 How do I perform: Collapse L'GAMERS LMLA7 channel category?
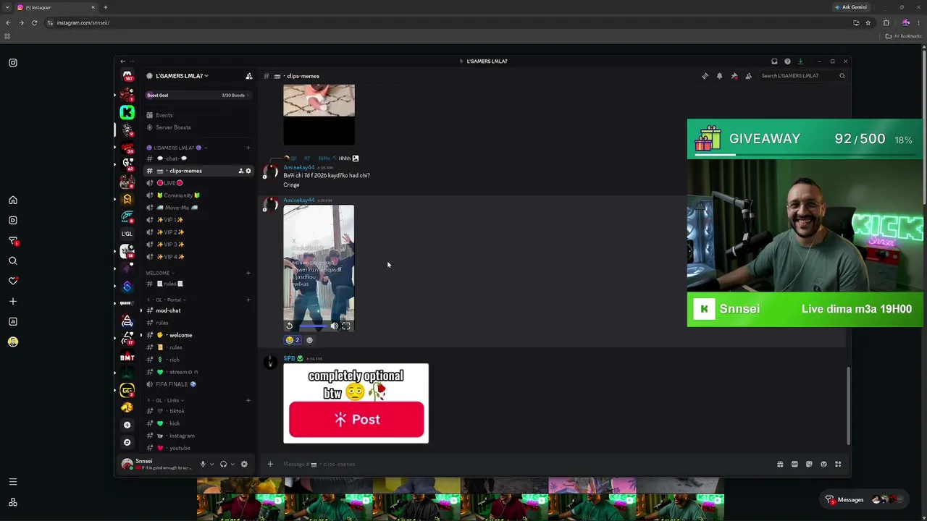(x=177, y=148)
